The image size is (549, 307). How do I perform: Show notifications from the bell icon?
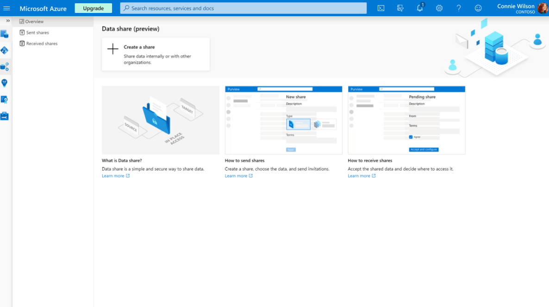click(x=420, y=8)
